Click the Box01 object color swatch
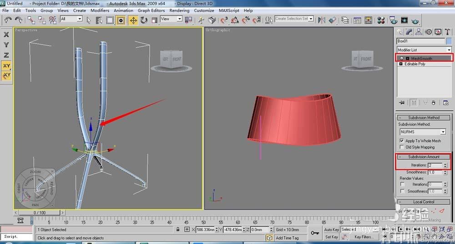Image resolution: width=455 pixels, height=244 pixels. click(449, 41)
